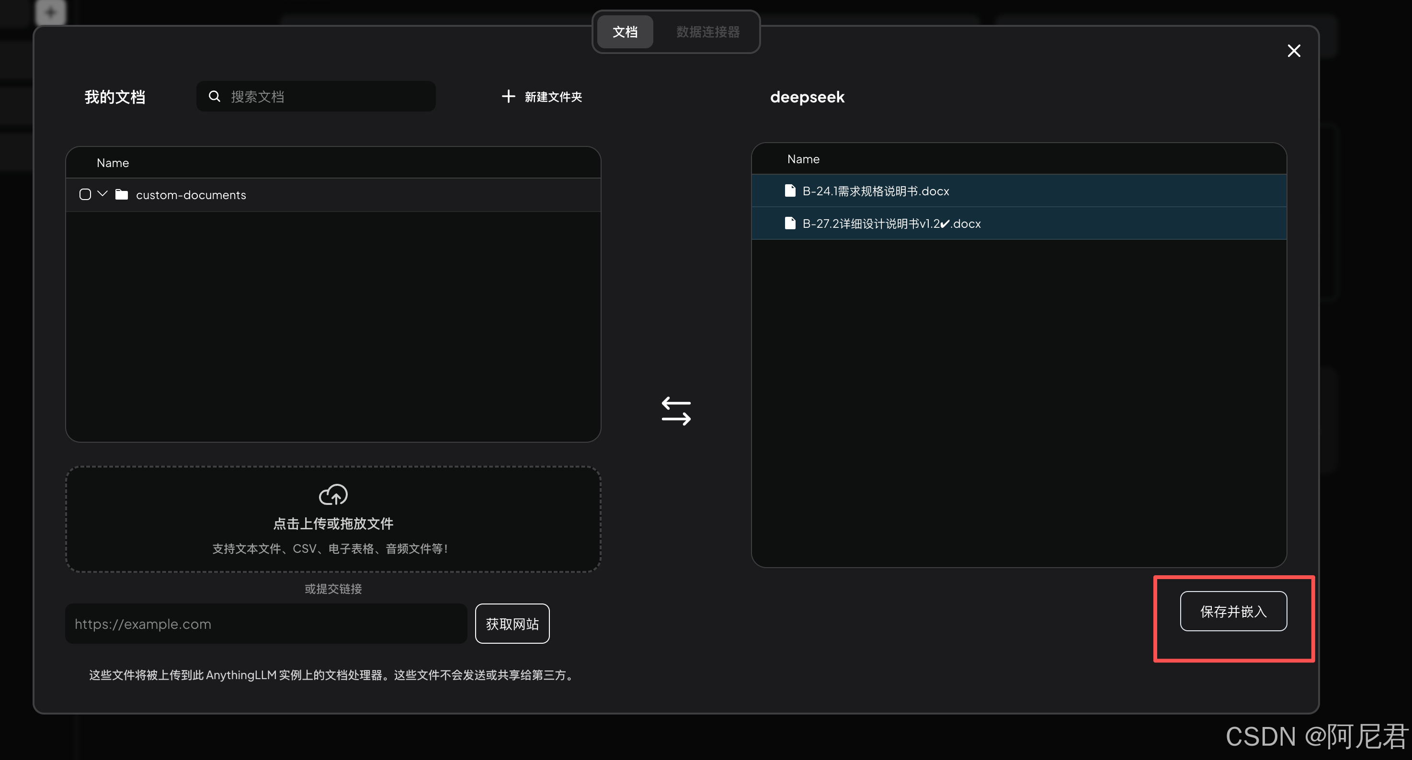This screenshot has width=1412, height=760.
Task: Click file icon of B-27.2详细设计说明书v1.2
Action: 790,224
